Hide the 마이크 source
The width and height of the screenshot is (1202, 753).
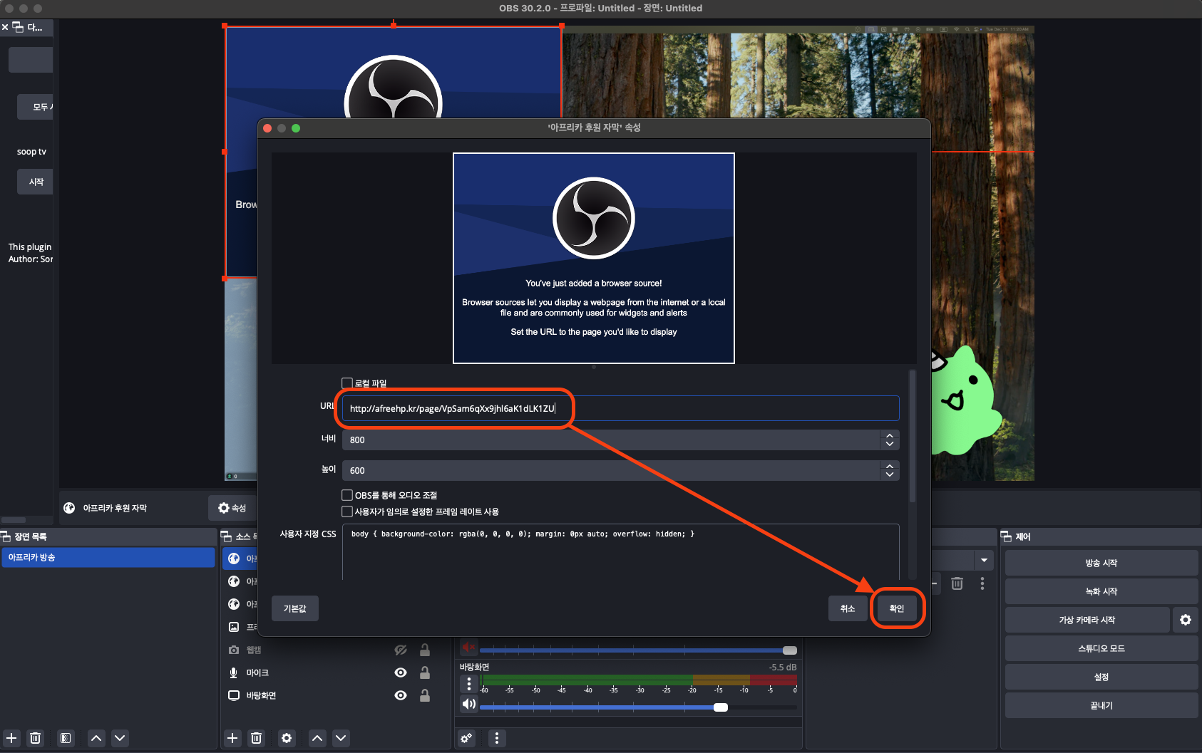point(401,672)
